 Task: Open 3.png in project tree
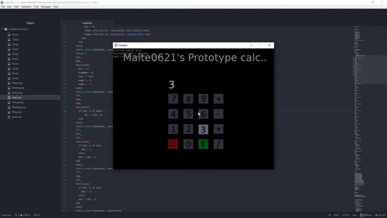click(x=15, y=49)
